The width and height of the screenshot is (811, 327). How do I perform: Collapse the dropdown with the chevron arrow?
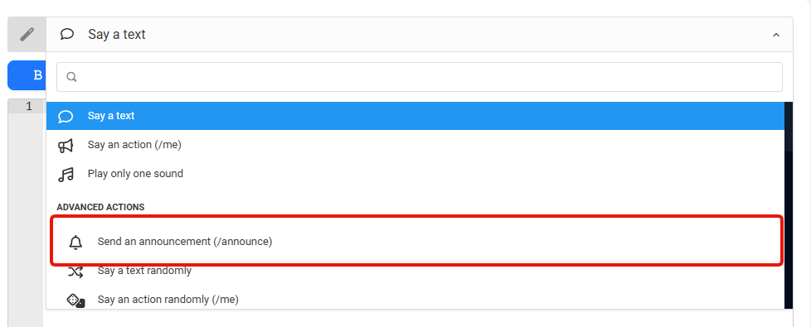click(776, 35)
